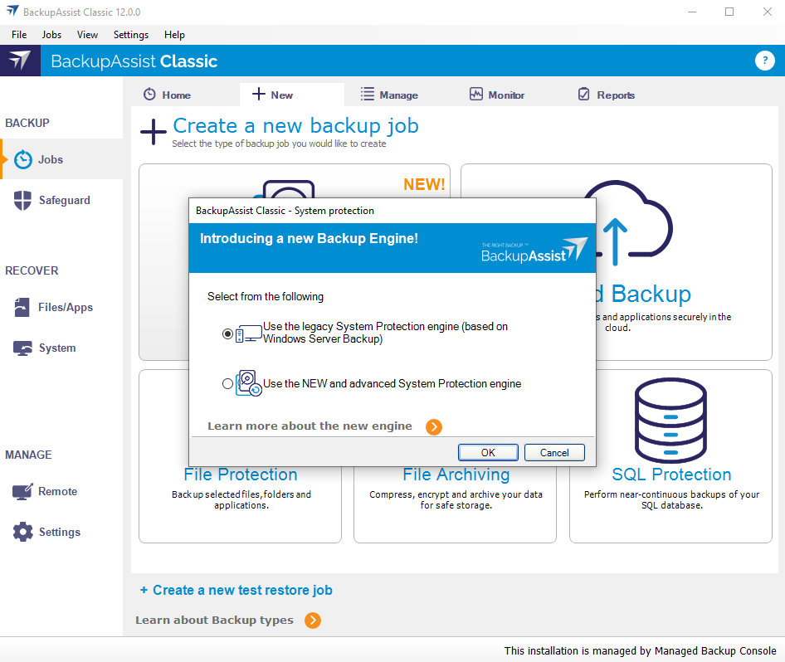
Task: Click the SQL Protection description text
Action: (671, 500)
